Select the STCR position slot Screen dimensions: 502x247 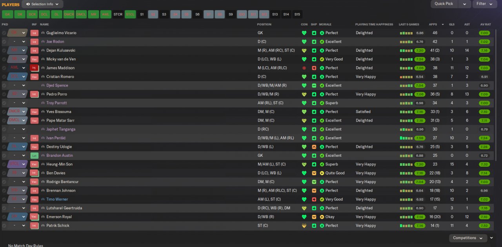(x=118, y=15)
